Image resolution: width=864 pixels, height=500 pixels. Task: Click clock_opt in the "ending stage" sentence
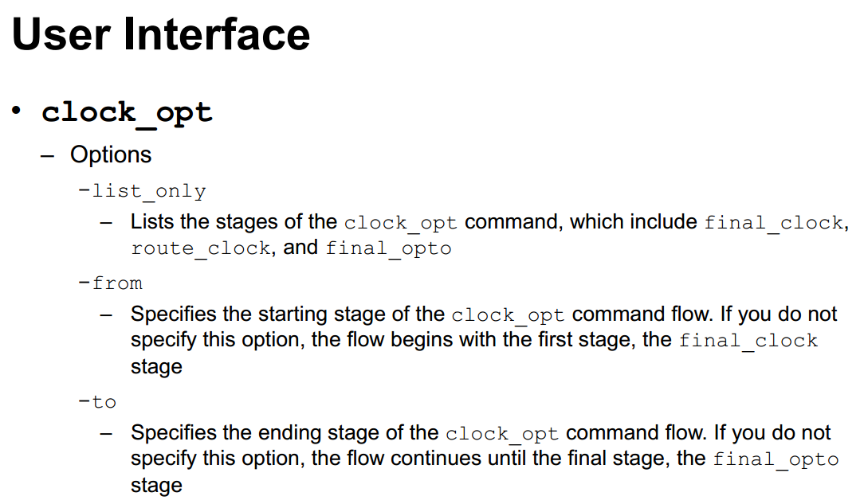click(502, 434)
